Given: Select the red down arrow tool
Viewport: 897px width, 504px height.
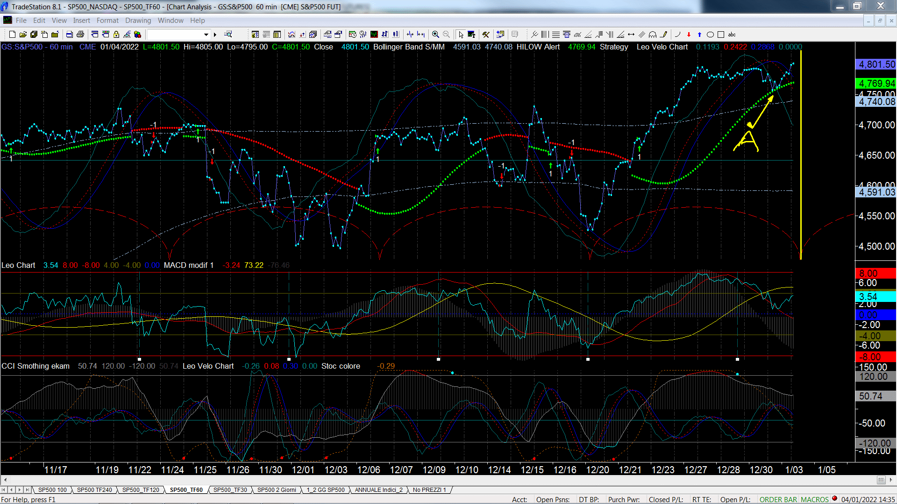Looking at the screenshot, I should click(689, 35).
